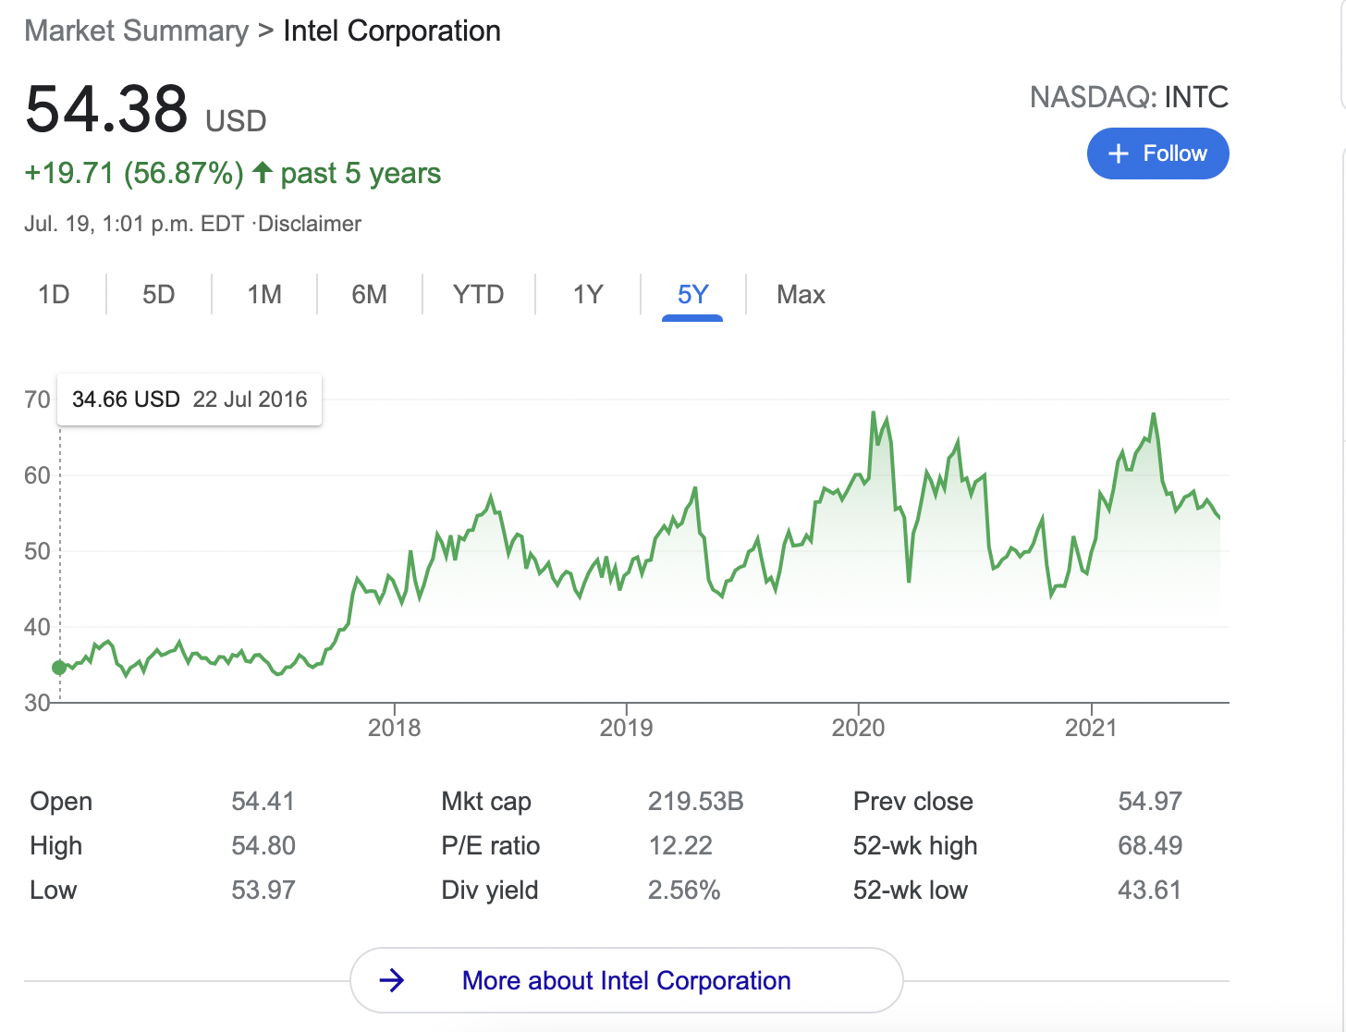Click the 2020 label on chart axis
This screenshot has height=1032, width=1346.
(x=858, y=728)
